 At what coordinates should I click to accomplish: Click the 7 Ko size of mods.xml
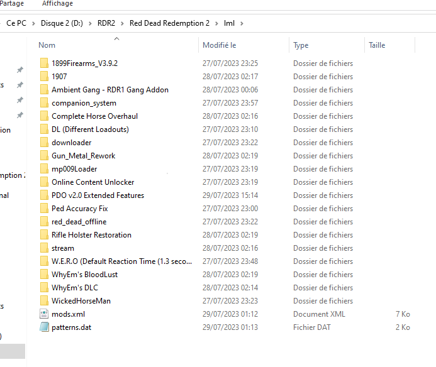(x=403, y=314)
